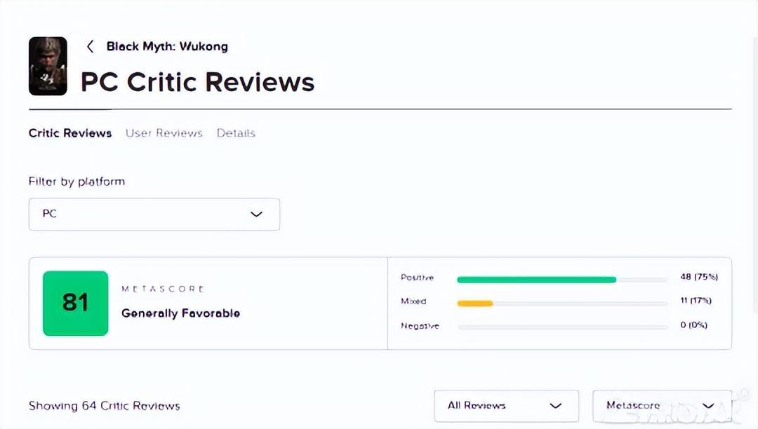This screenshot has width=758, height=429.
Task: Select the Positive reviews label
Action: pyautogui.click(x=418, y=278)
